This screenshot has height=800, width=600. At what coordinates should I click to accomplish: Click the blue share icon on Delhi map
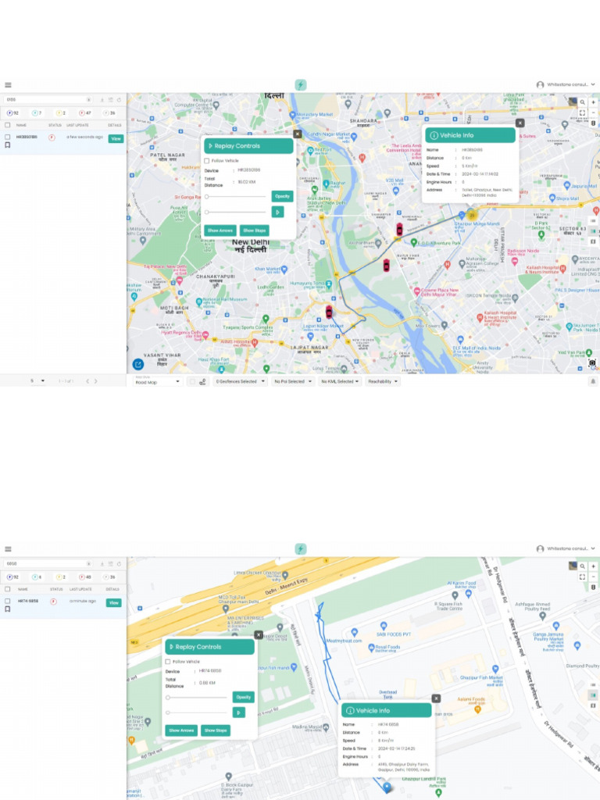click(138, 363)
